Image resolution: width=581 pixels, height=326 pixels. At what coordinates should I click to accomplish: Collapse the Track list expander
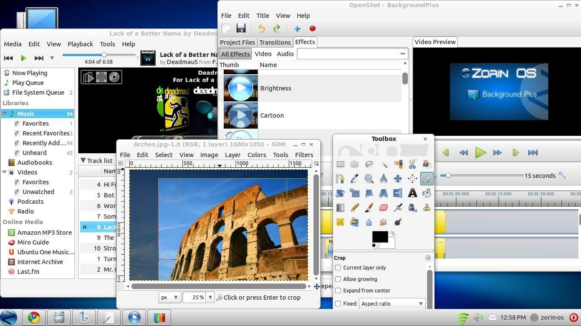(83, 160)
